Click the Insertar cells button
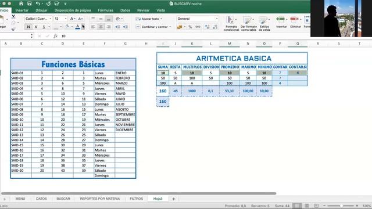This screenshot has width=372, height=209. (x=281, y=23)
